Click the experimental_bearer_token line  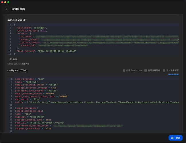(69, 126)
